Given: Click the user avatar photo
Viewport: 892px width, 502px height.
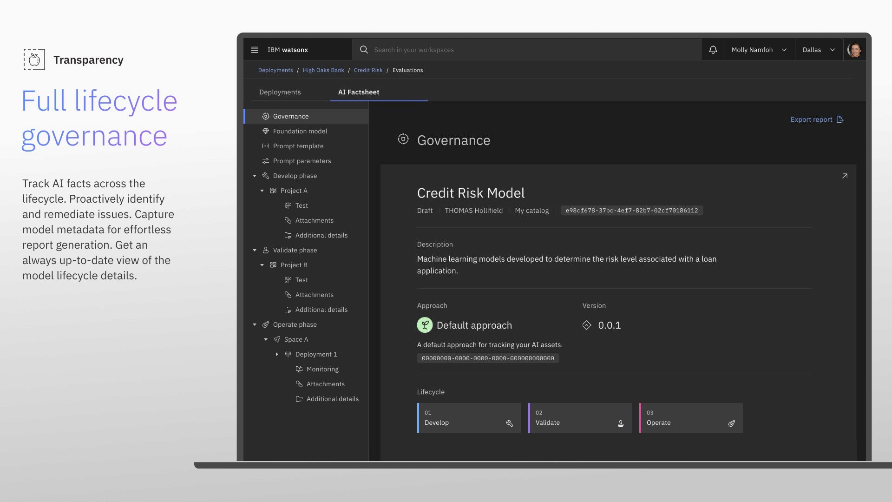Looking at the screenshot, I should (x=854, y=50).
